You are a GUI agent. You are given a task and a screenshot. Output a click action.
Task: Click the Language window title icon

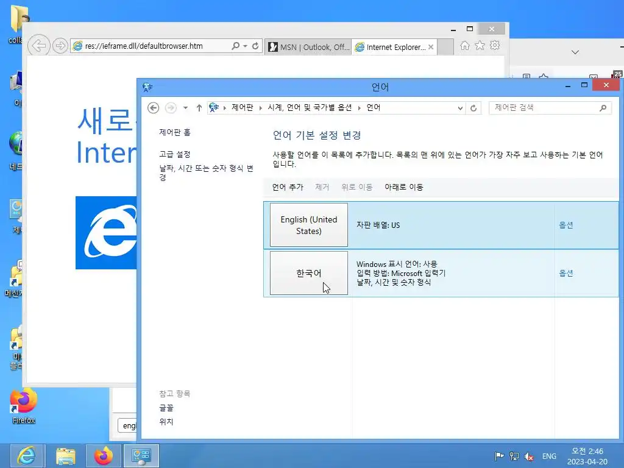[147, 87]
